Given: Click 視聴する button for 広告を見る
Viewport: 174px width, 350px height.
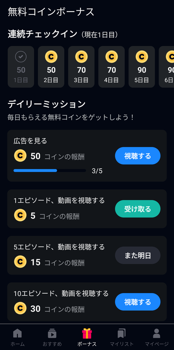Looking at the screenshot, I should tap(138, 156).
